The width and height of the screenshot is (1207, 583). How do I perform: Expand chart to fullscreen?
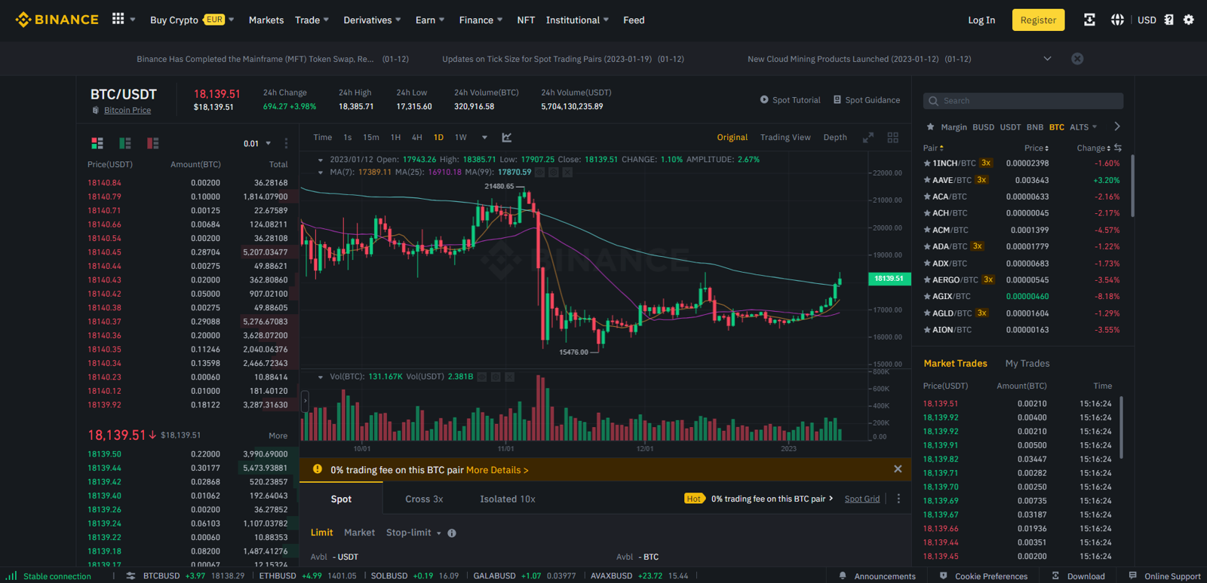868,137
